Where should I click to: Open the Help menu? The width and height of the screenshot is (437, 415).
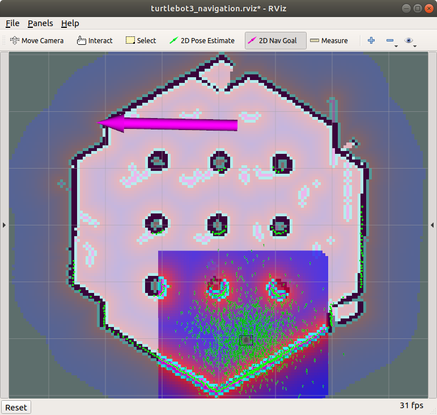click(70, 23)
